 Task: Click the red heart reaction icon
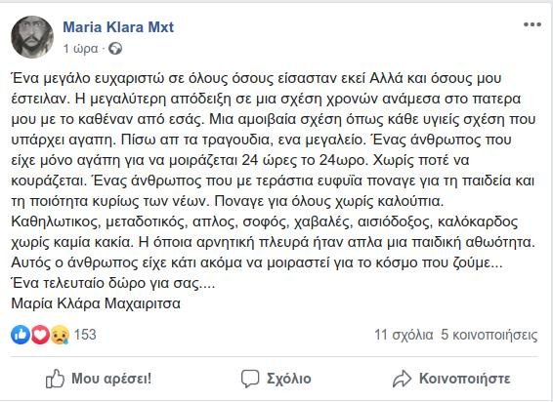[x=40, y=335]
